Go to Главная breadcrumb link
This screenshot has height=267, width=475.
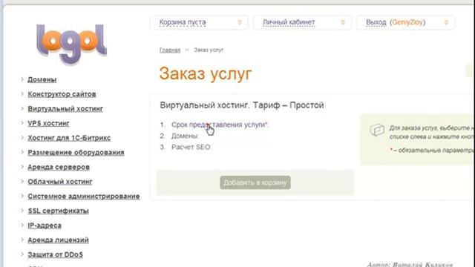coord(170,50)
